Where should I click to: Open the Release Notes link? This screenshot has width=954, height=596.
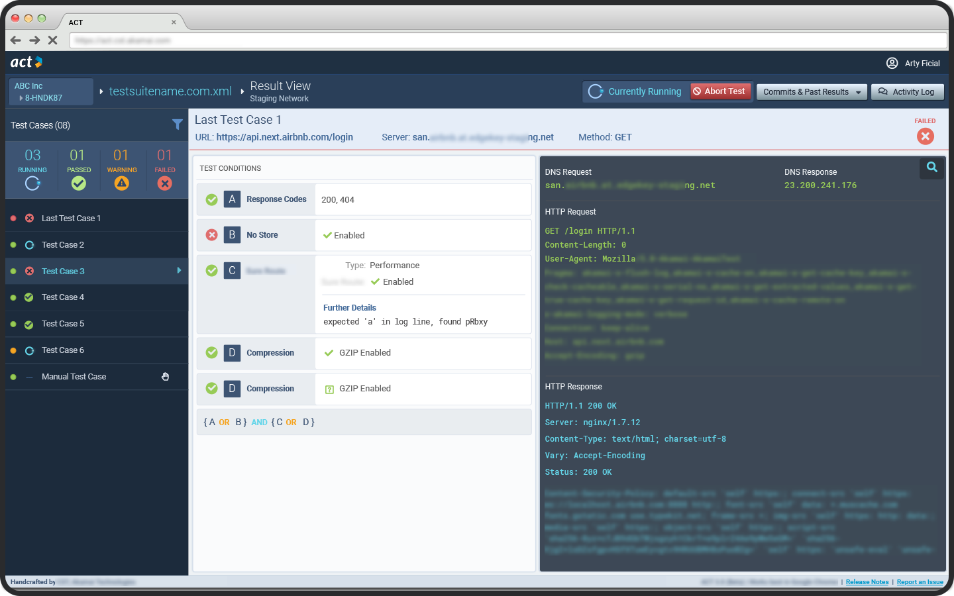867,582
